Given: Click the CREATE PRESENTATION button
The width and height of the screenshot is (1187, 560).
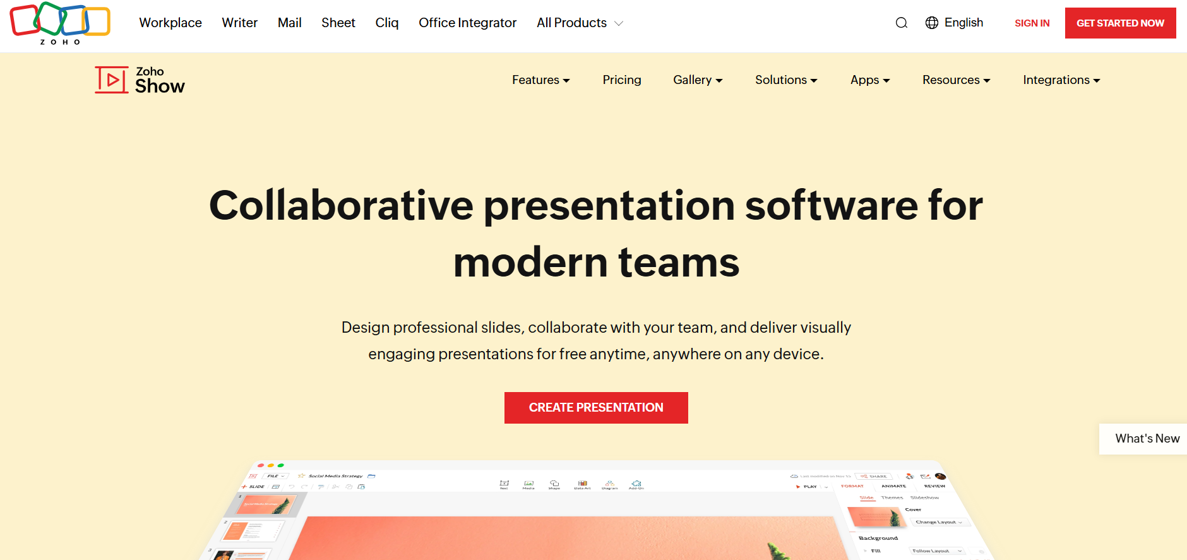Looking at the screenshot, I should [596, 408].
